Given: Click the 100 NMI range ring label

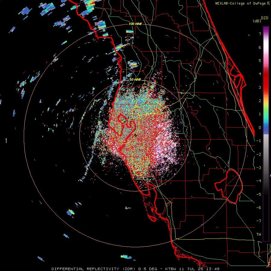Looking at the screenshot, I should pos(135,24).
